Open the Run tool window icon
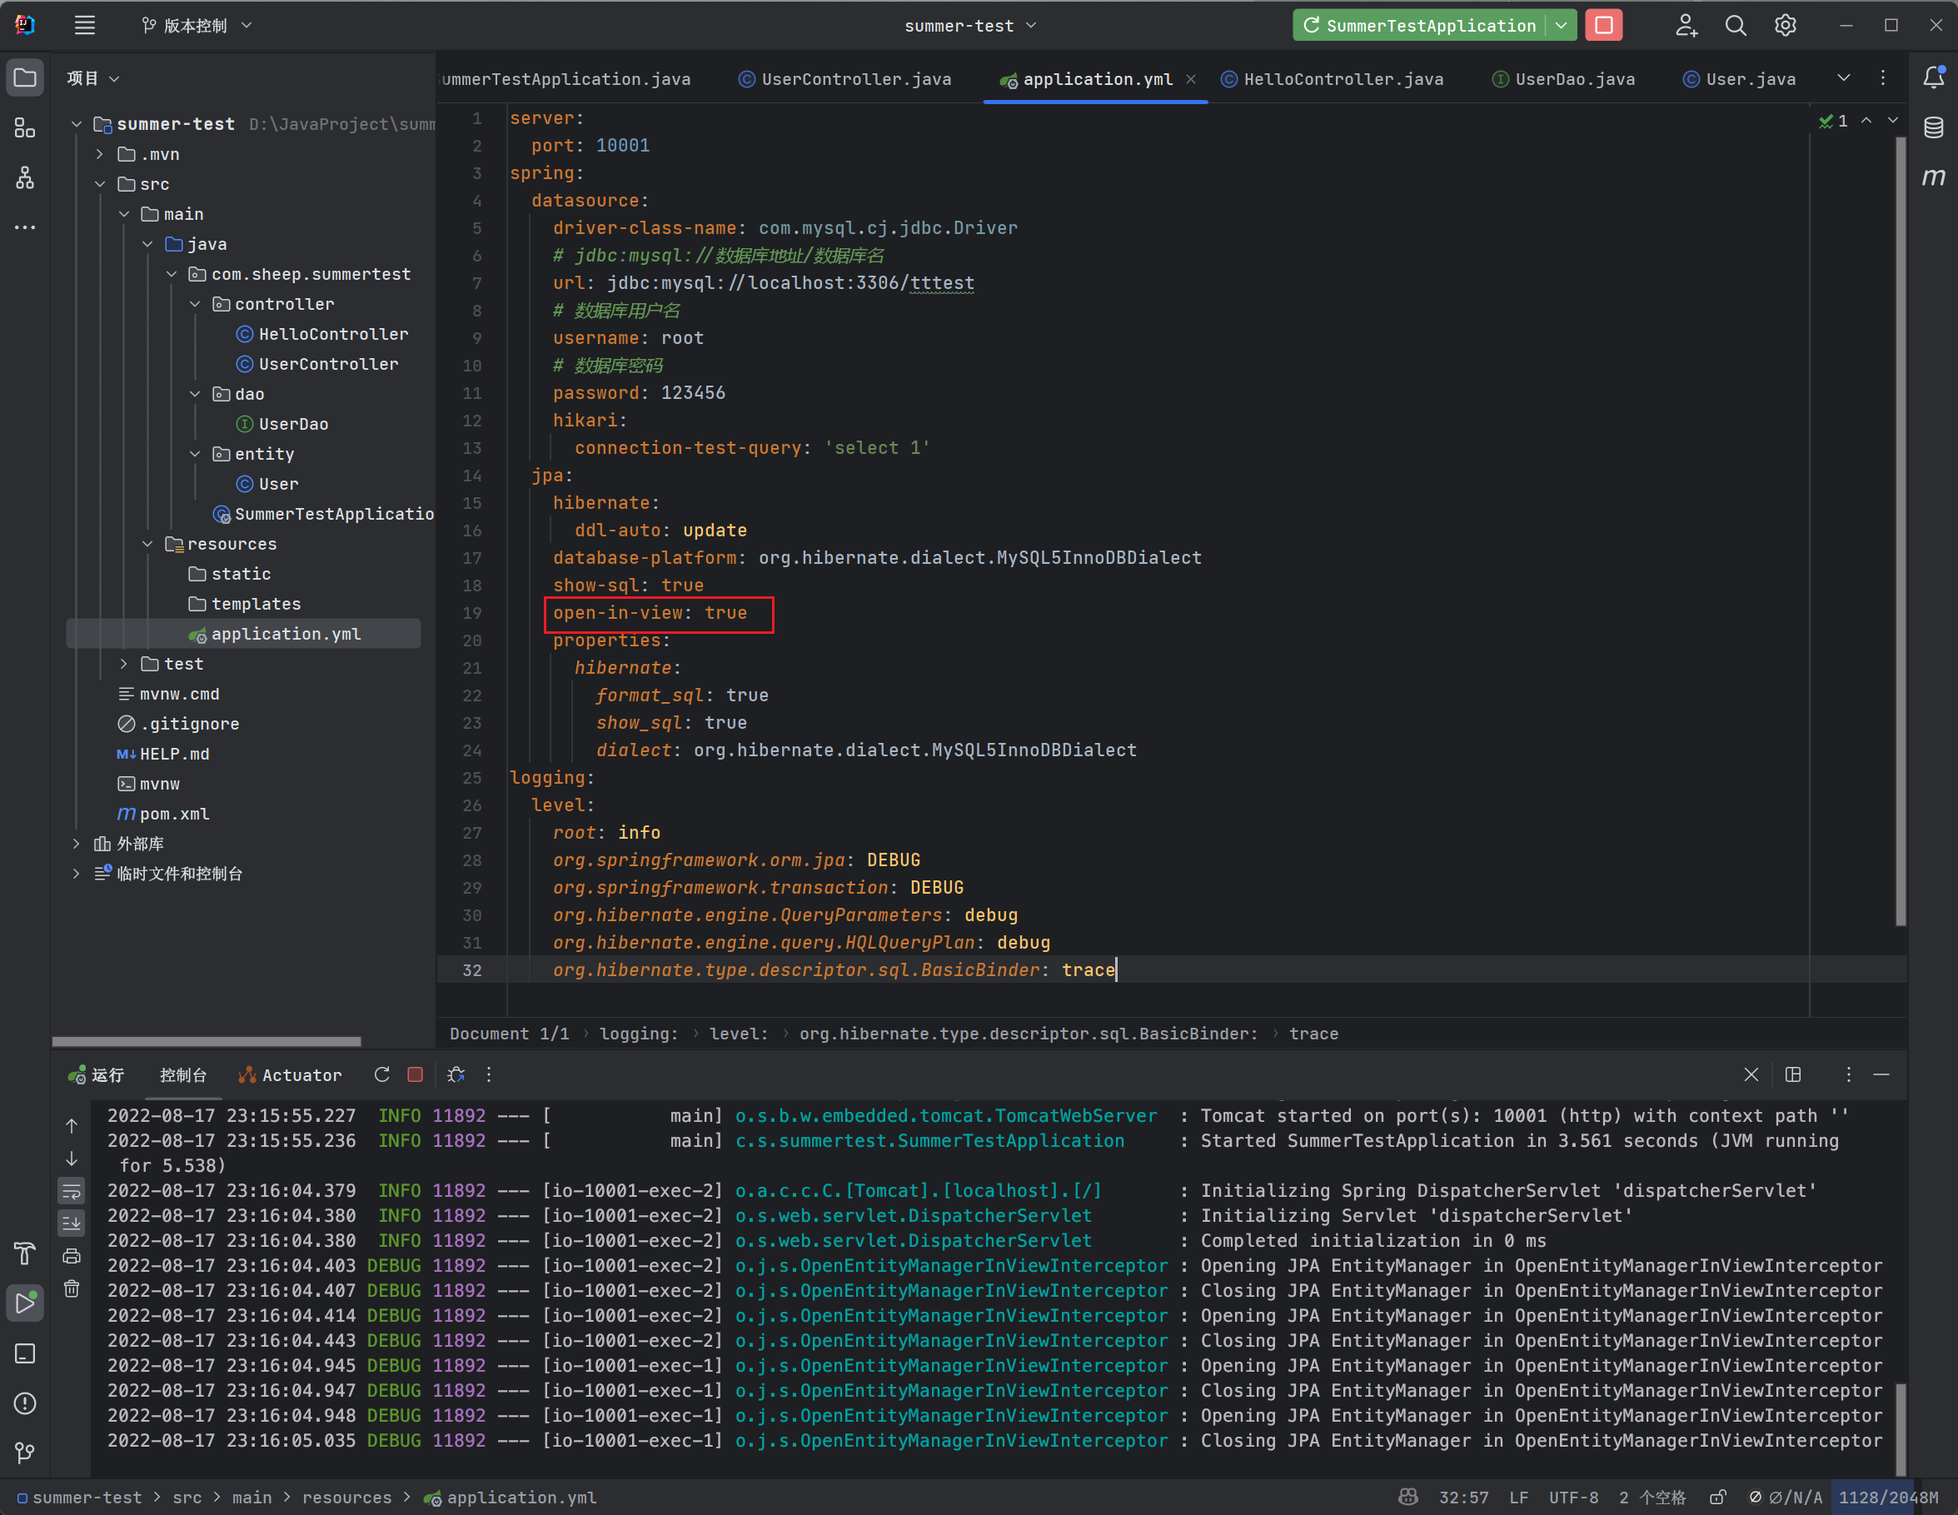Image resolution: width=1958 pixels, height=1515 pixels. (x=25, y=1303)
